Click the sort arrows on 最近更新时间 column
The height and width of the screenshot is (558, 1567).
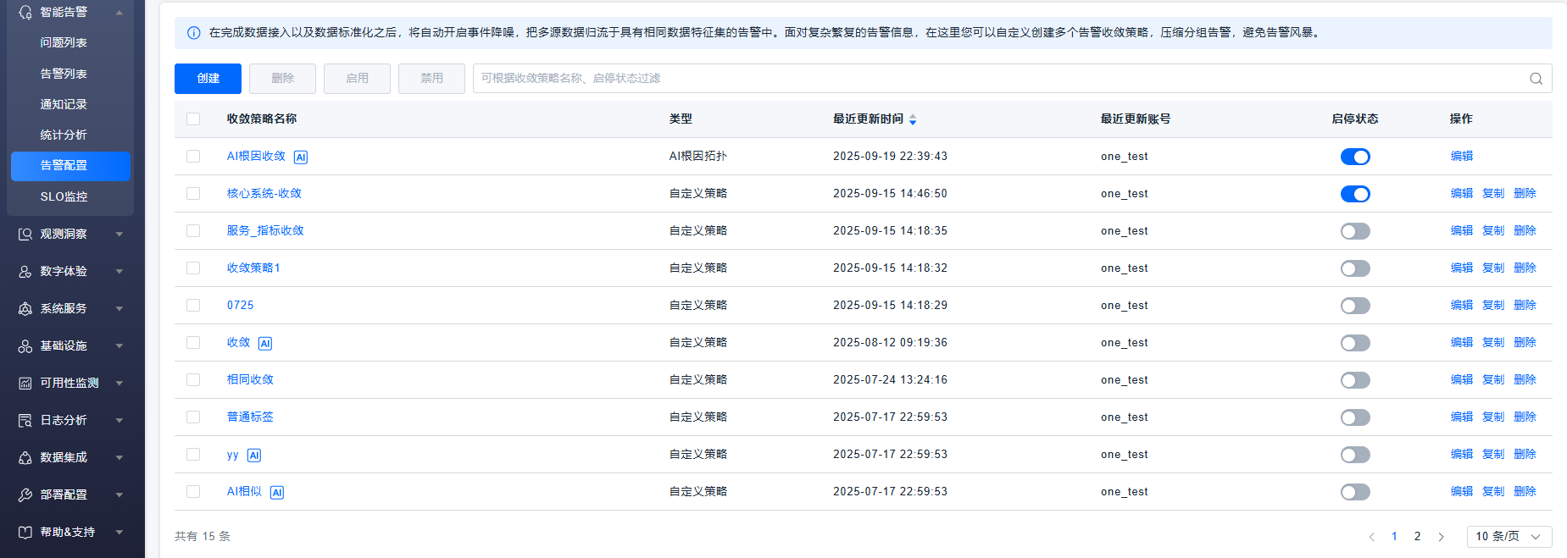[913, 119]
